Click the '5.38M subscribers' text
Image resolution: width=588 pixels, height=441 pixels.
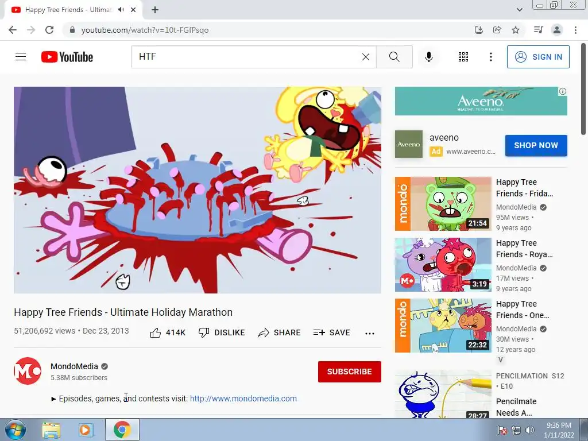79,378
